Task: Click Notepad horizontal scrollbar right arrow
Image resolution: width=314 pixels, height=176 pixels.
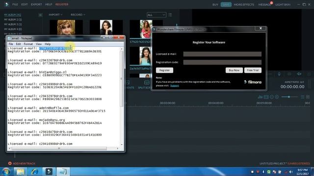Action: pos(118,148)
